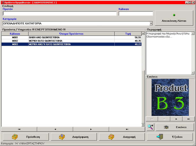Show last image in Εικόνες panel

pos(188,119)
